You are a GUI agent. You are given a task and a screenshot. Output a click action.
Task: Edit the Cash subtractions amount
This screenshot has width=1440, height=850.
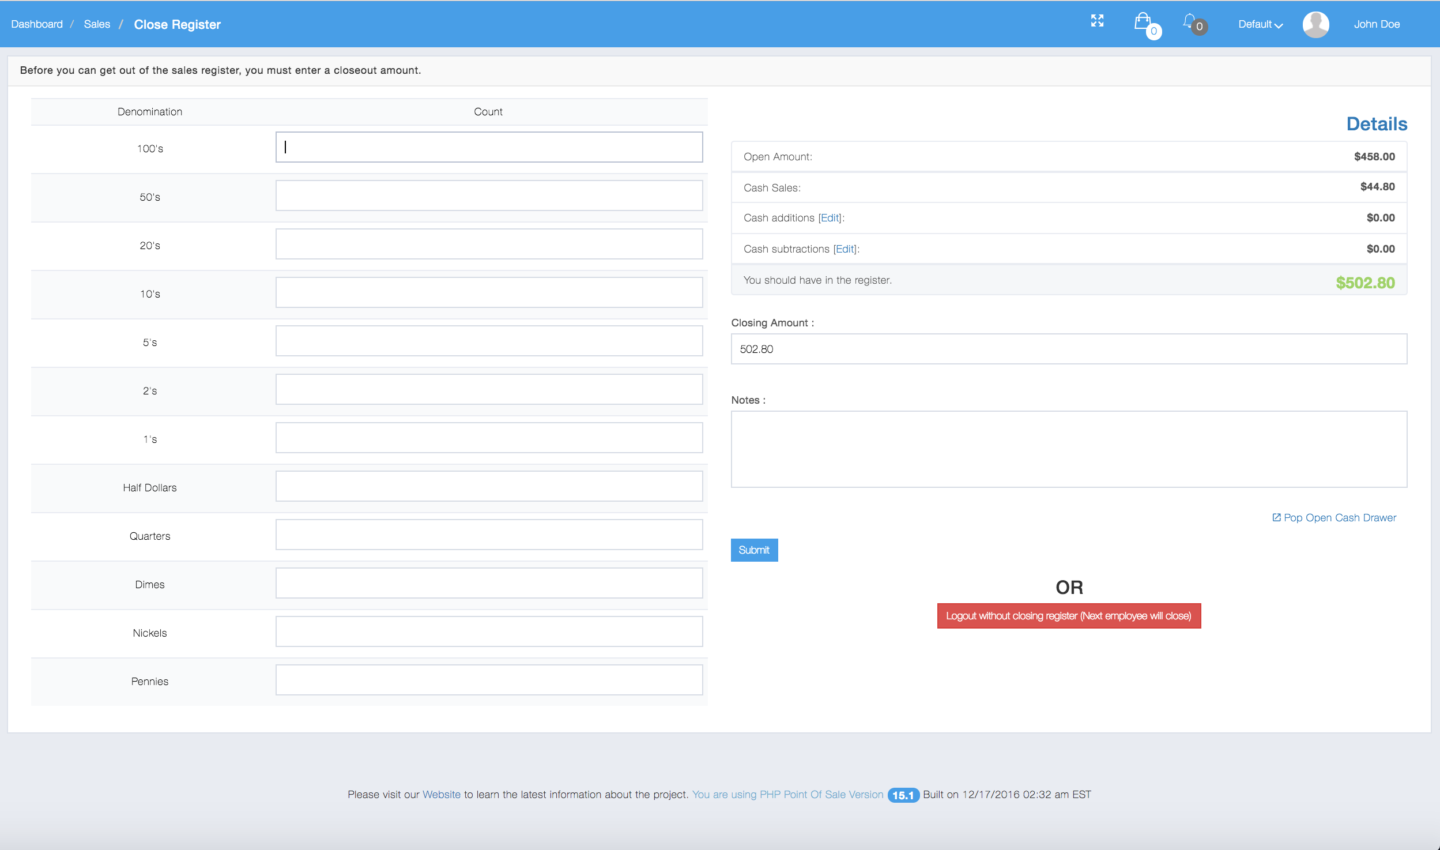[x=846, y=249]
